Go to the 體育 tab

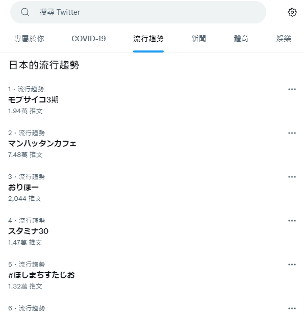[241, 39]
